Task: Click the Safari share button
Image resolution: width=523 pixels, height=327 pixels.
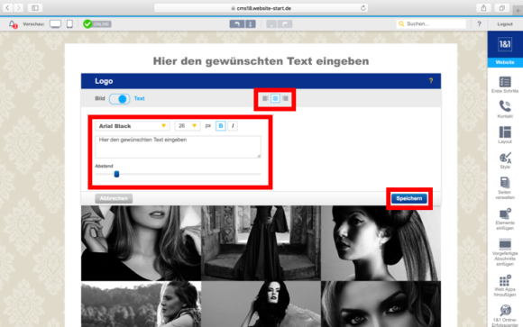Action: (x=483, y=8)
